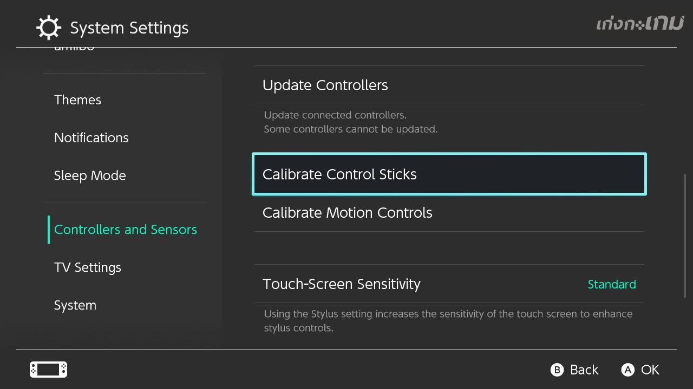Click the System Settings gear icon
693x389 pixels.
click(x=48, y=28)
